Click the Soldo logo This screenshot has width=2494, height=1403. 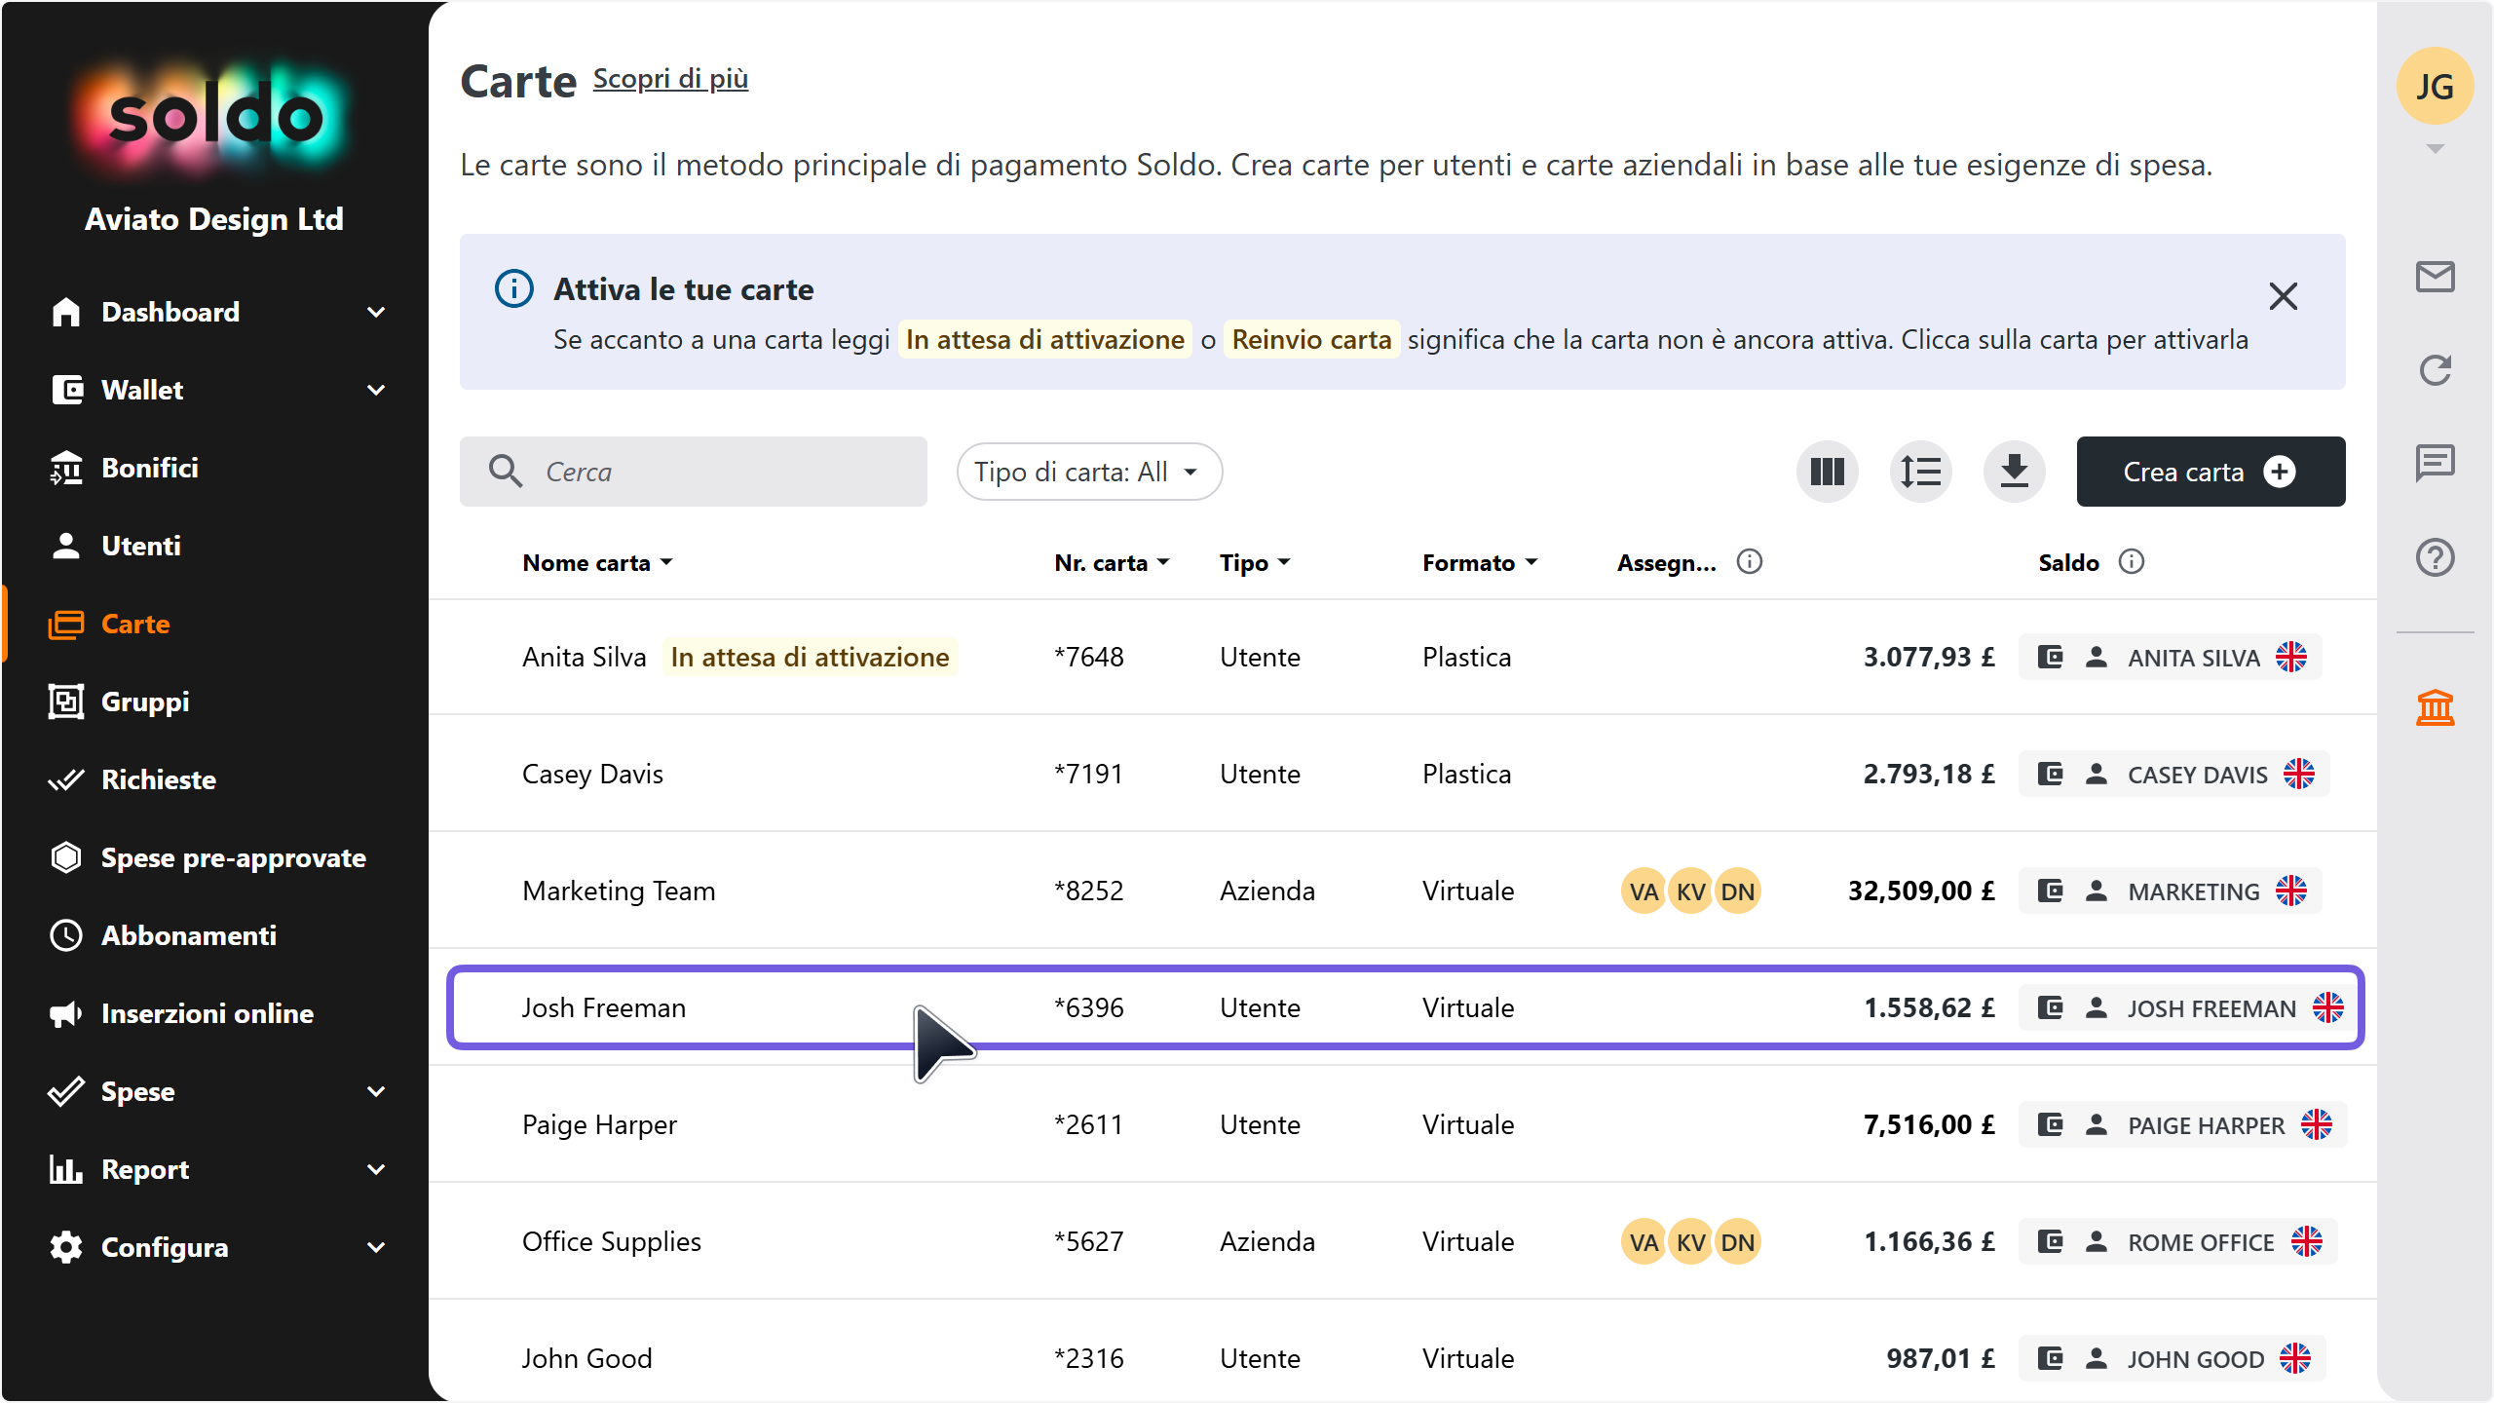214,118
